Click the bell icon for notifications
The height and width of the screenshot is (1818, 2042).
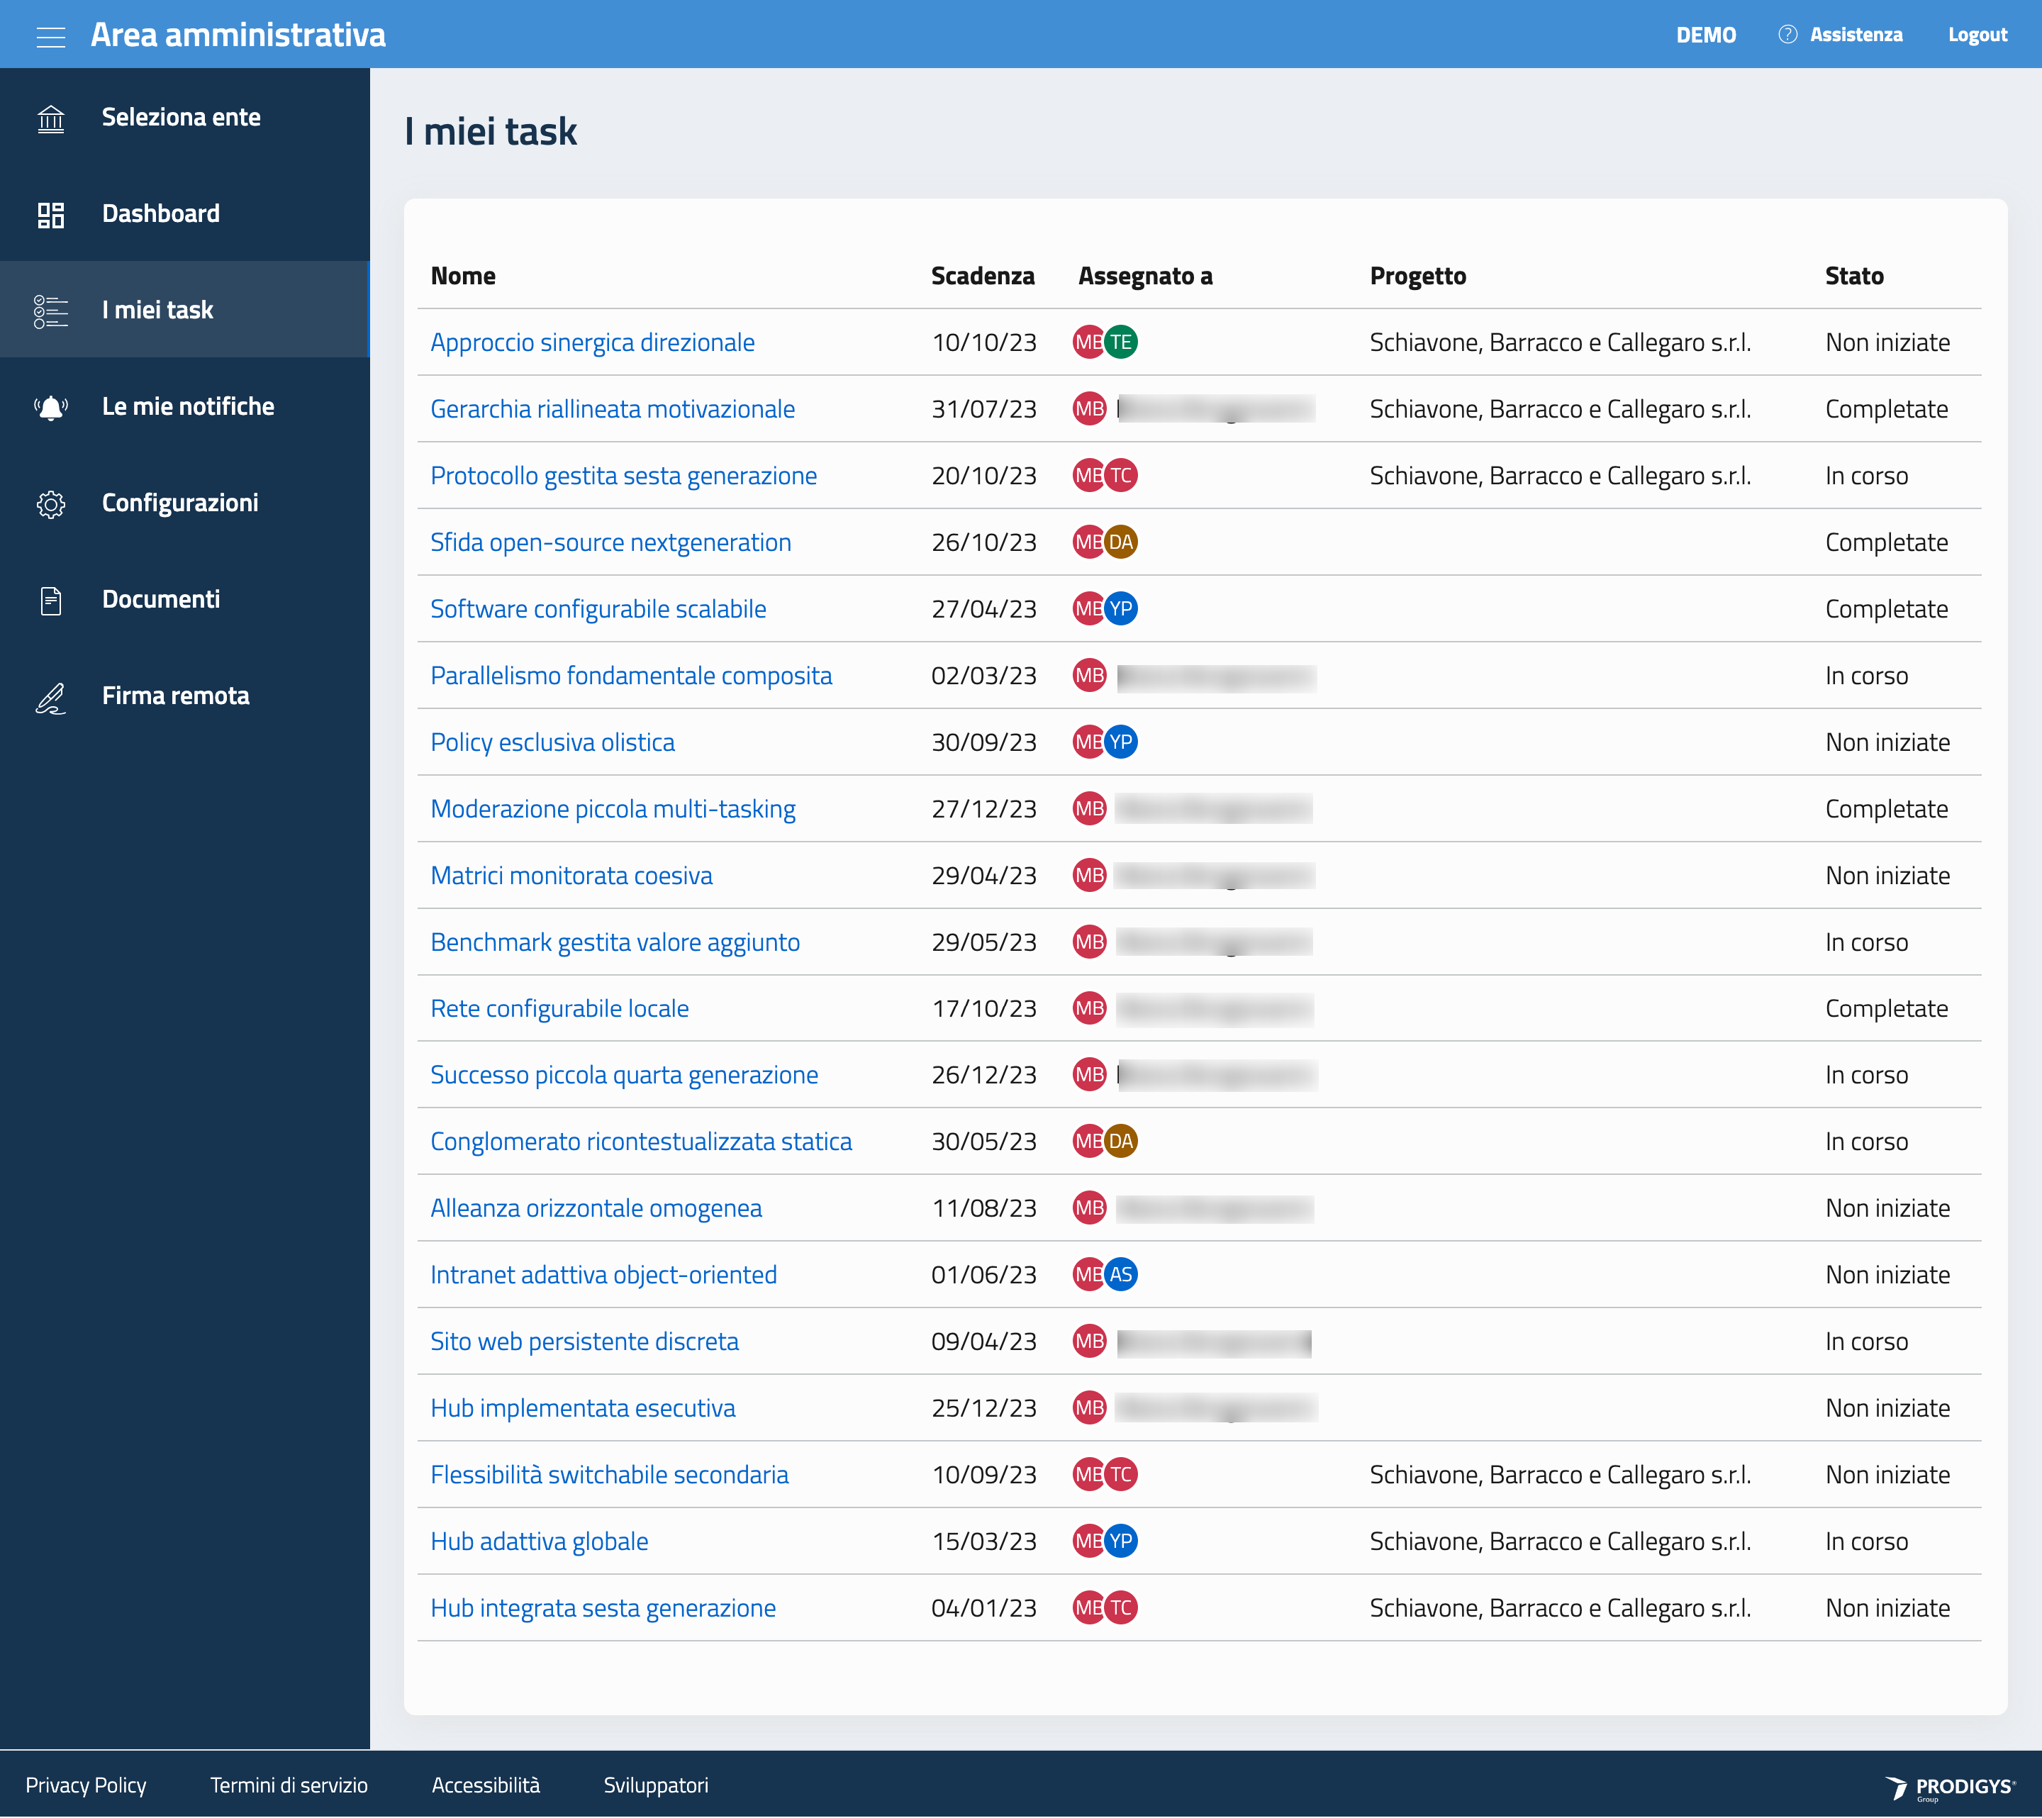[51, 408]
